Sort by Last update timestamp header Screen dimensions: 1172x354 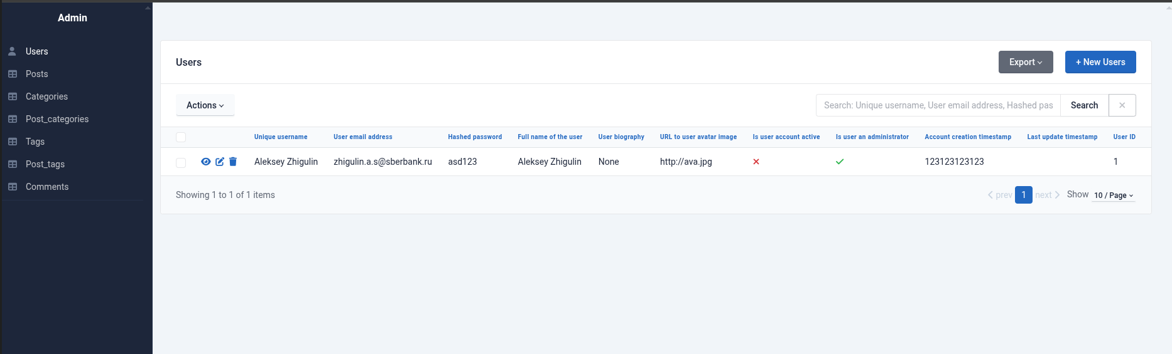(1062, 137)
